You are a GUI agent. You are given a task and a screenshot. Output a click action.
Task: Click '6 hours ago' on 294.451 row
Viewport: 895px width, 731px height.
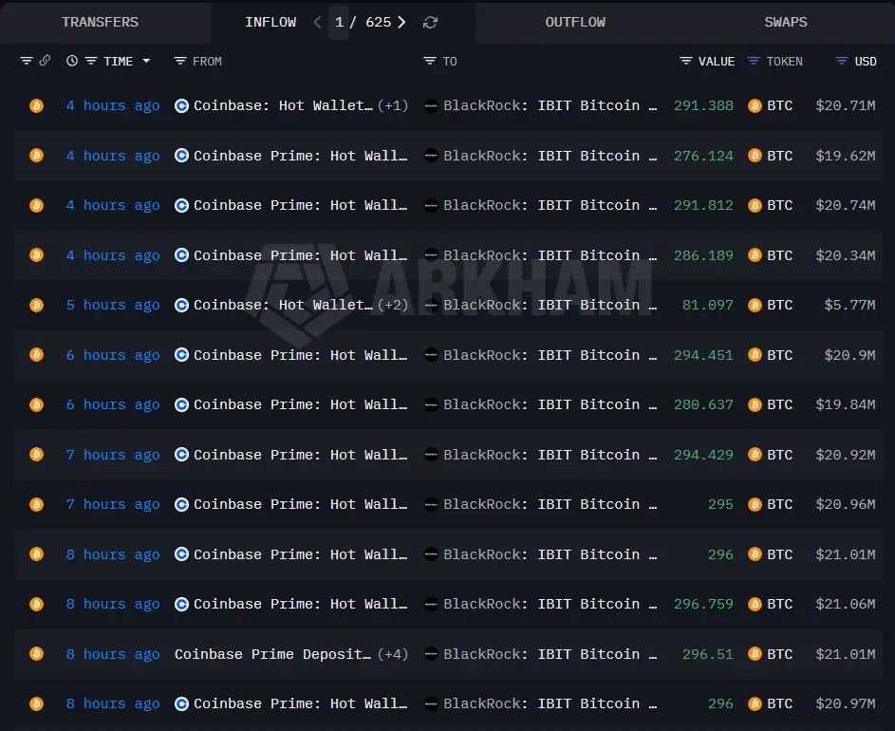[112, 355]
